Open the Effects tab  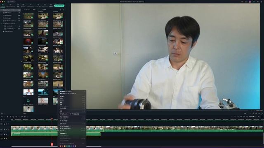pyautogui.click(x=38, y=5)
